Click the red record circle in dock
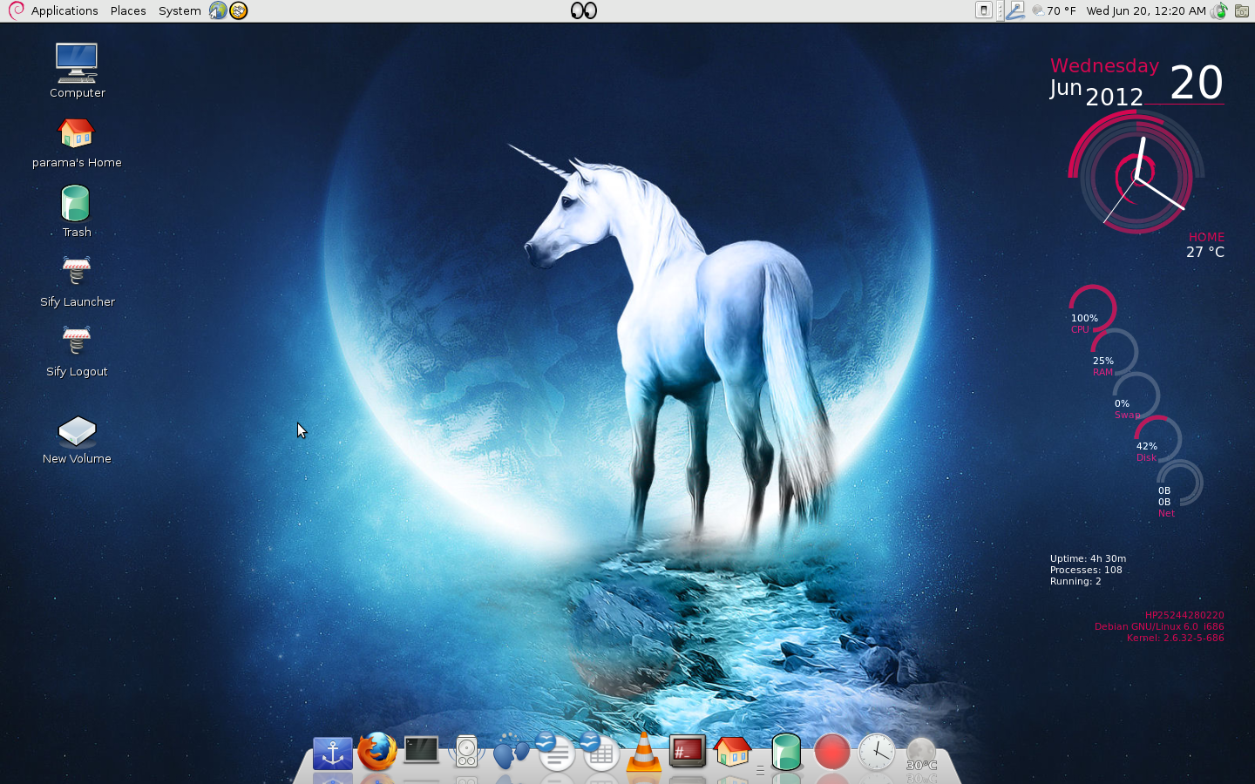The image size is (1255, 784). pos(831,752)
